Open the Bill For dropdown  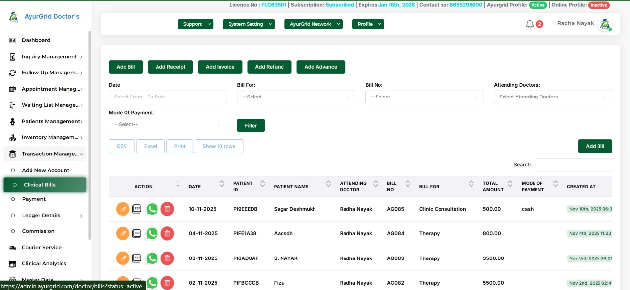pos(295,97)
